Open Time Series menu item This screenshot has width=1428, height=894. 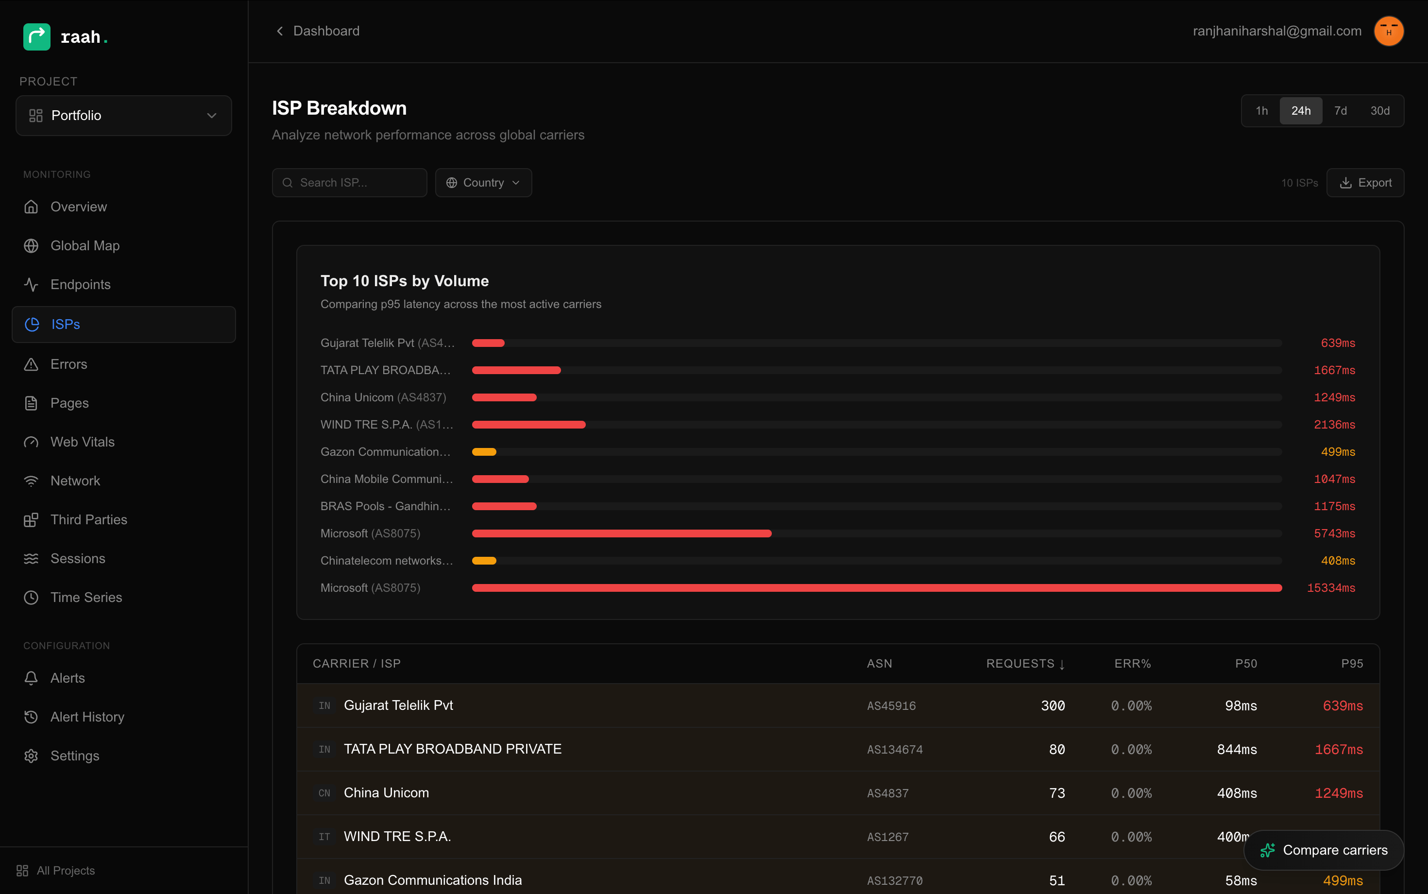(x=86, y=597)
